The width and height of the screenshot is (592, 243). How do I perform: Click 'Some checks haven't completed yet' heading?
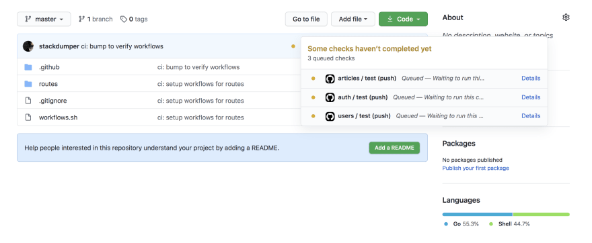pyautogui.click(x=369, y=49)
